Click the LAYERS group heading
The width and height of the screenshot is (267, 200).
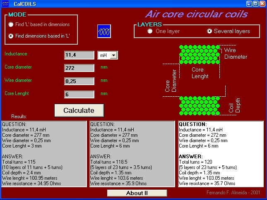149,24
